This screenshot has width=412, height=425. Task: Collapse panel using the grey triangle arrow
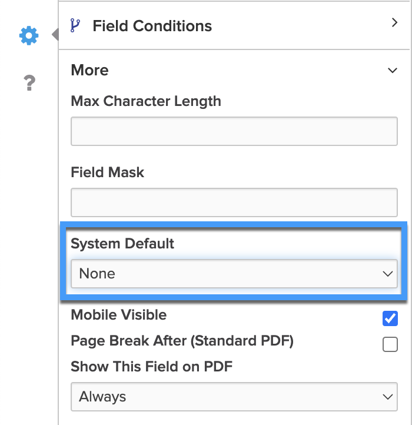[55, 34]
